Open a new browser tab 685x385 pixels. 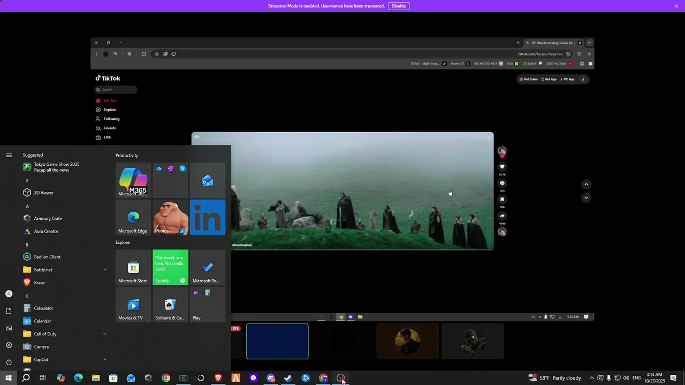tap(517, 43)
